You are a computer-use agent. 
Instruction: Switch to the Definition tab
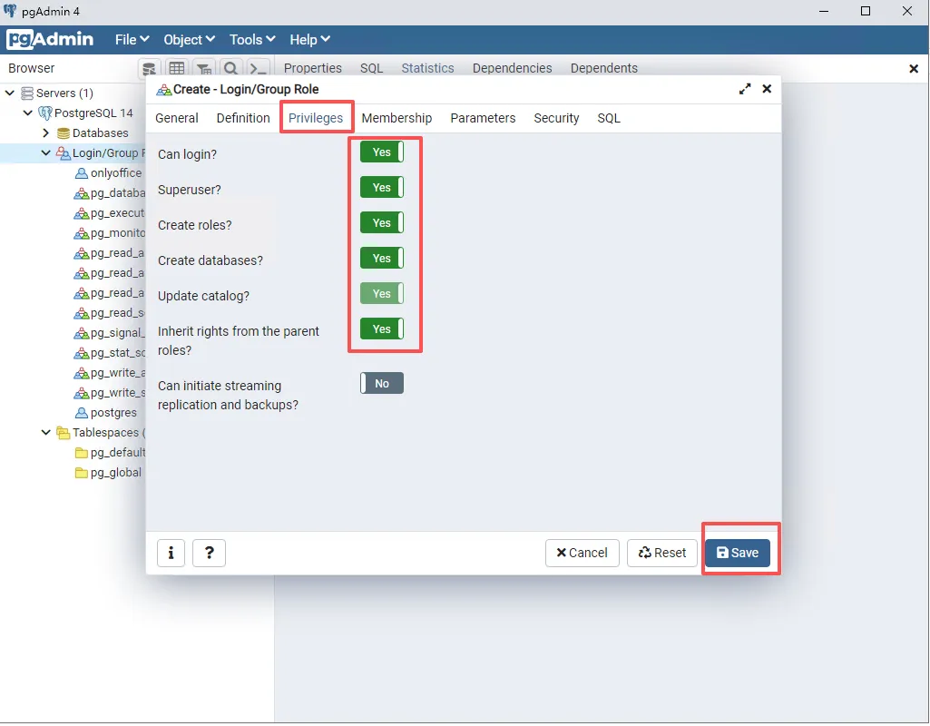pyautogui.click(x=243, y=118)
